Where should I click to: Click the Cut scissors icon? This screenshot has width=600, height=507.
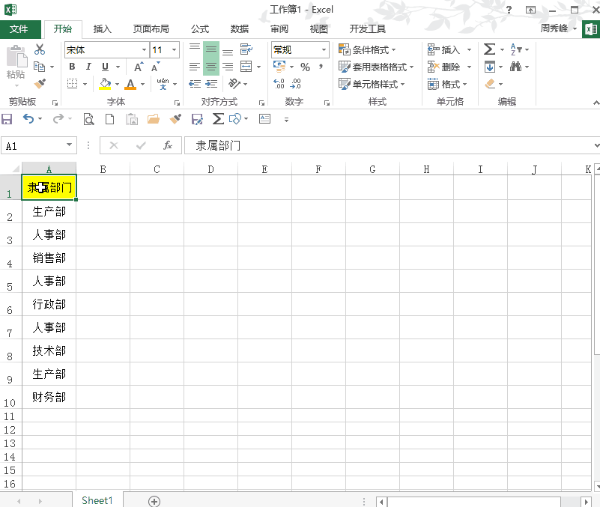(x=40, y=49)
